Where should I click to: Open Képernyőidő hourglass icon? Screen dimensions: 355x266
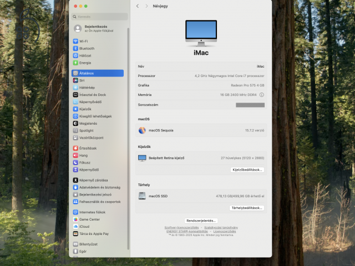tap(75, 170)
